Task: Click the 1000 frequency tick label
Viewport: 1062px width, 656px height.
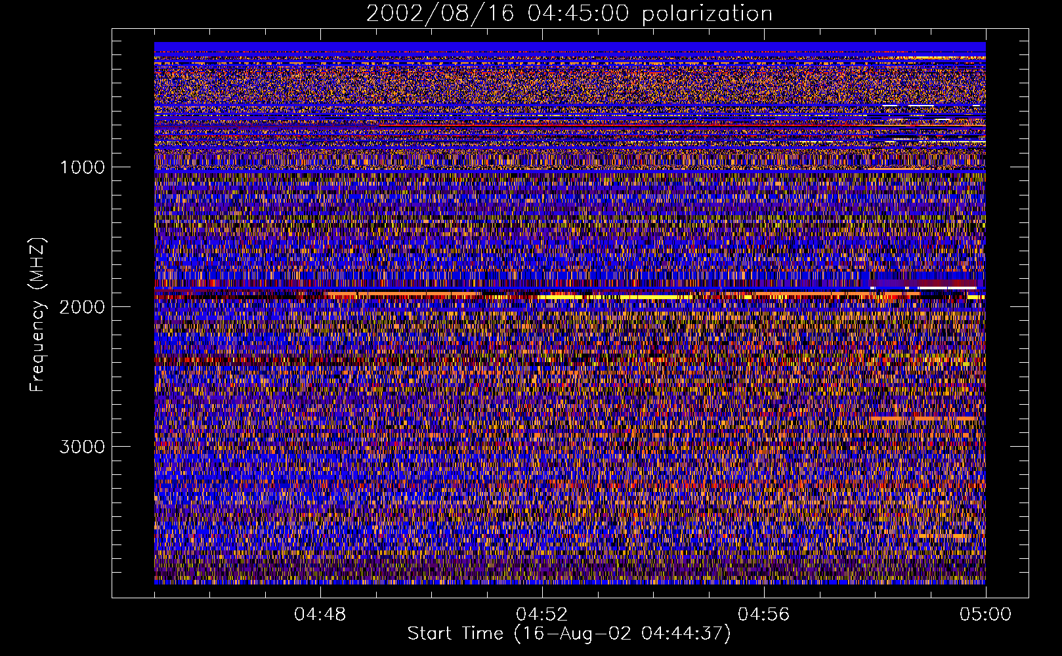Action: [82, 167]
